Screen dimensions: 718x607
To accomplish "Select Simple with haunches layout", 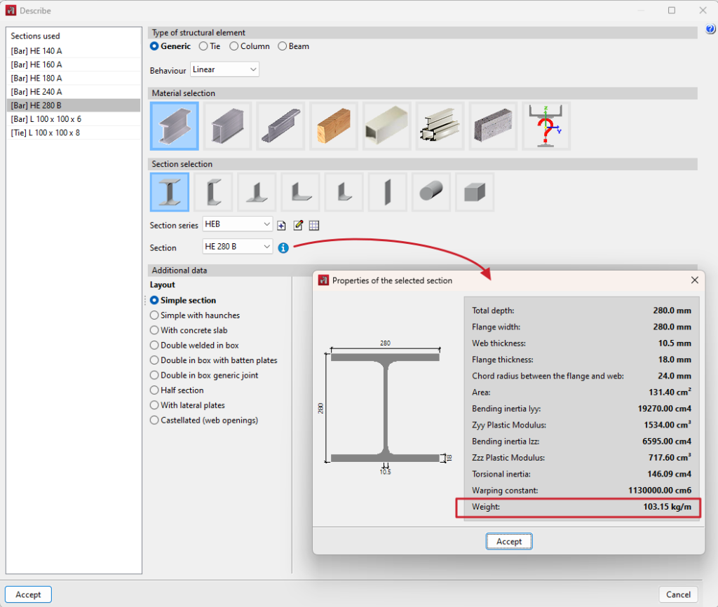I will [195, 315].
